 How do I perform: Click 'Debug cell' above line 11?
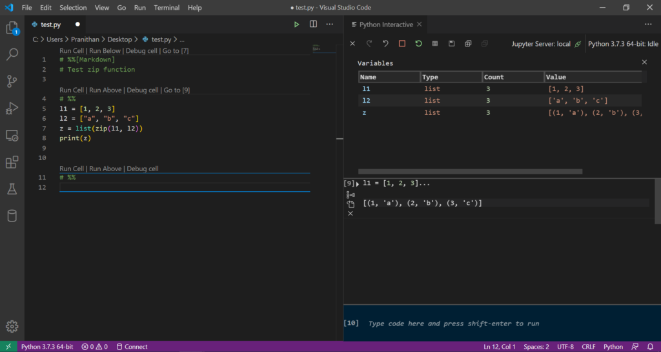pos(143,169)
